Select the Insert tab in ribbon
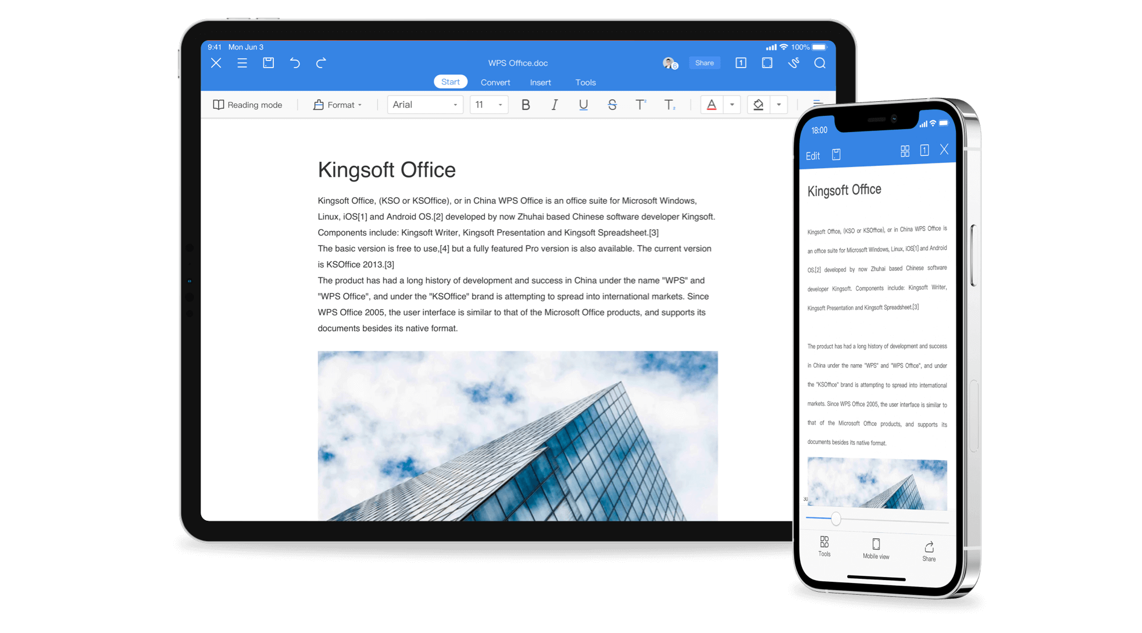The image size is (1142, 633). pos(540,82)
